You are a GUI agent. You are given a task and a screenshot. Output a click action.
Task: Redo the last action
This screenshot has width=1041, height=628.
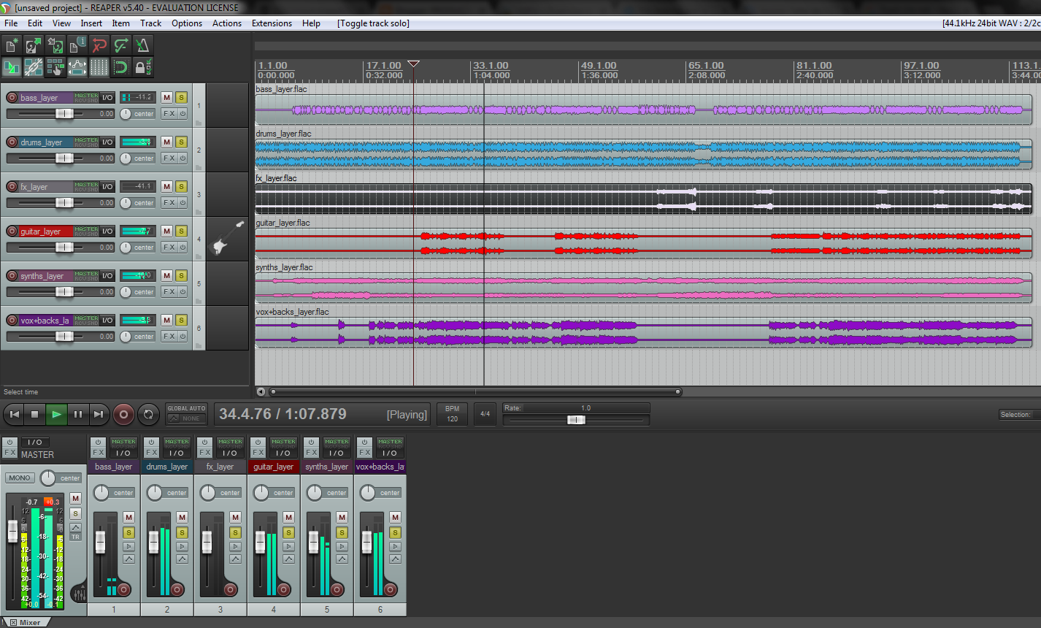click(x=120, y=45)
